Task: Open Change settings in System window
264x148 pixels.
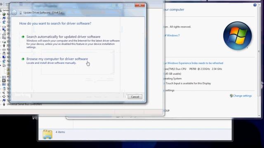Action: pos(242,96)
